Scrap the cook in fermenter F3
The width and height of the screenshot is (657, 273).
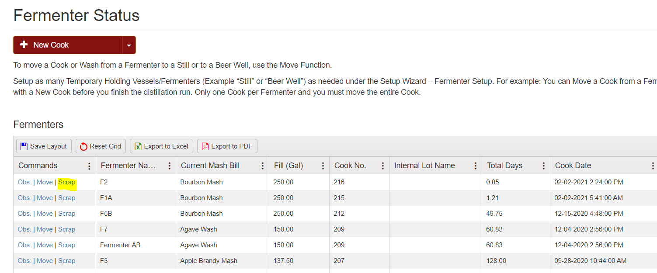coord(67,261)
